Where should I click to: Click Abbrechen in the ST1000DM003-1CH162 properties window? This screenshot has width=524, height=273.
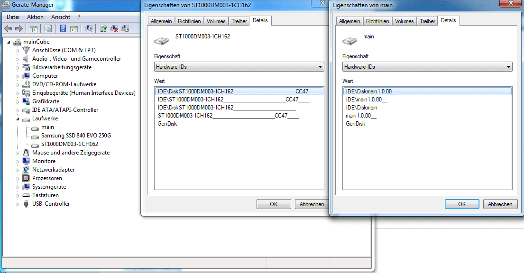tap(312, 204)
